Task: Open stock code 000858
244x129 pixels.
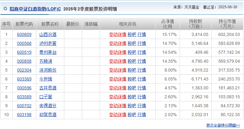Action: (24, 61)
